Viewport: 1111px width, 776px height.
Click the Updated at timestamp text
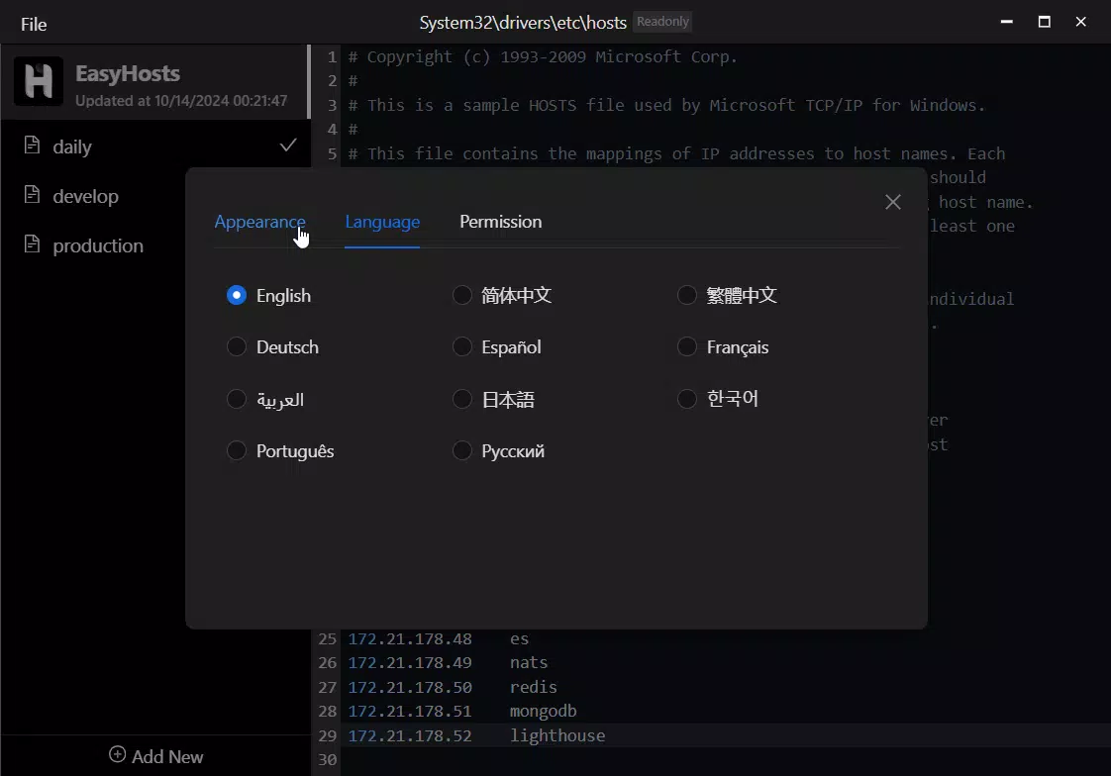coord(181,101)
